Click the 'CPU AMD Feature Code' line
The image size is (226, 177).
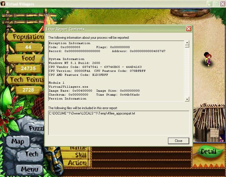[x=78, y=75]
